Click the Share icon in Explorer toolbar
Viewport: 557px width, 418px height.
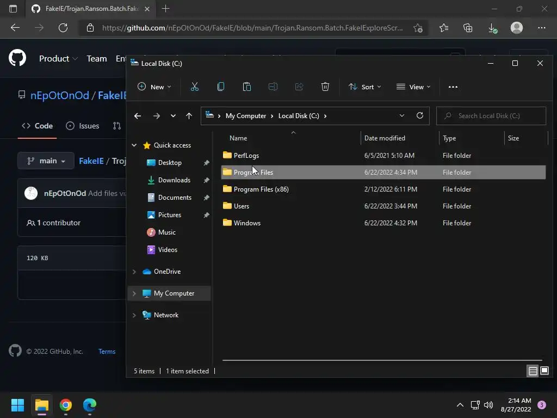(299, 87)
